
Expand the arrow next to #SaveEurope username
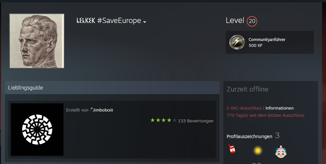tap(144, 22)
